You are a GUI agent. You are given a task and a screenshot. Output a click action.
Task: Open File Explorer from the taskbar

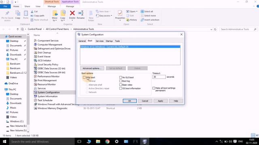(98, 141)
